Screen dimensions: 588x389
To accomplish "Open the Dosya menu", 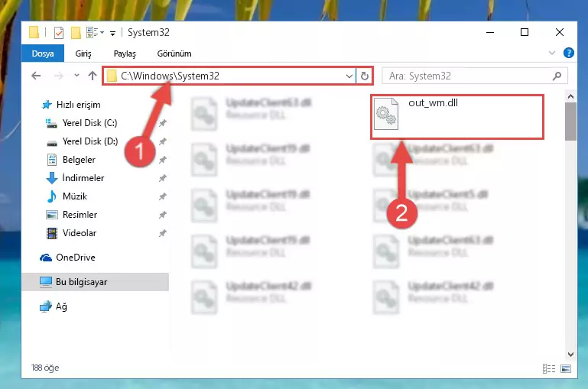I will point(43,53).
